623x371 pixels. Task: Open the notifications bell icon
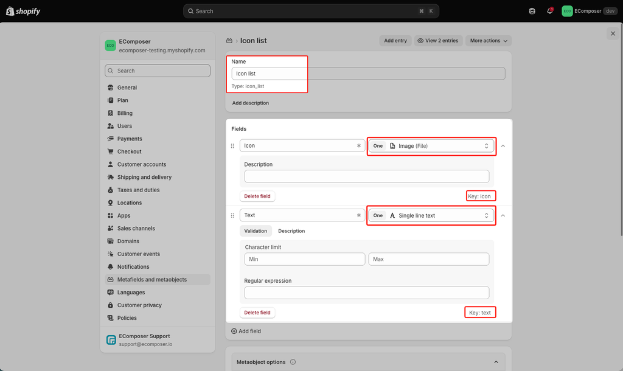click(x=549, y=11)
